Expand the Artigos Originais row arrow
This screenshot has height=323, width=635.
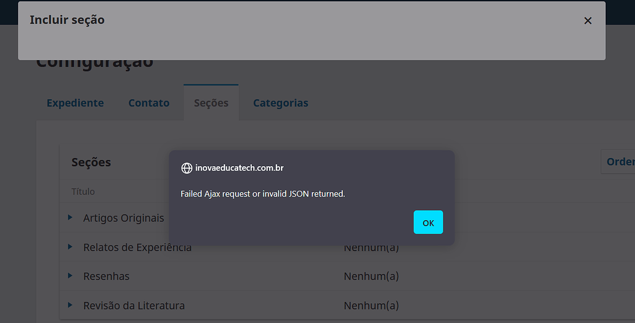[70, 218]
